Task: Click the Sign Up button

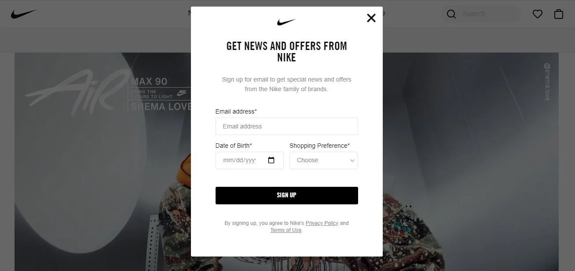Action: (x=286, y=195)
